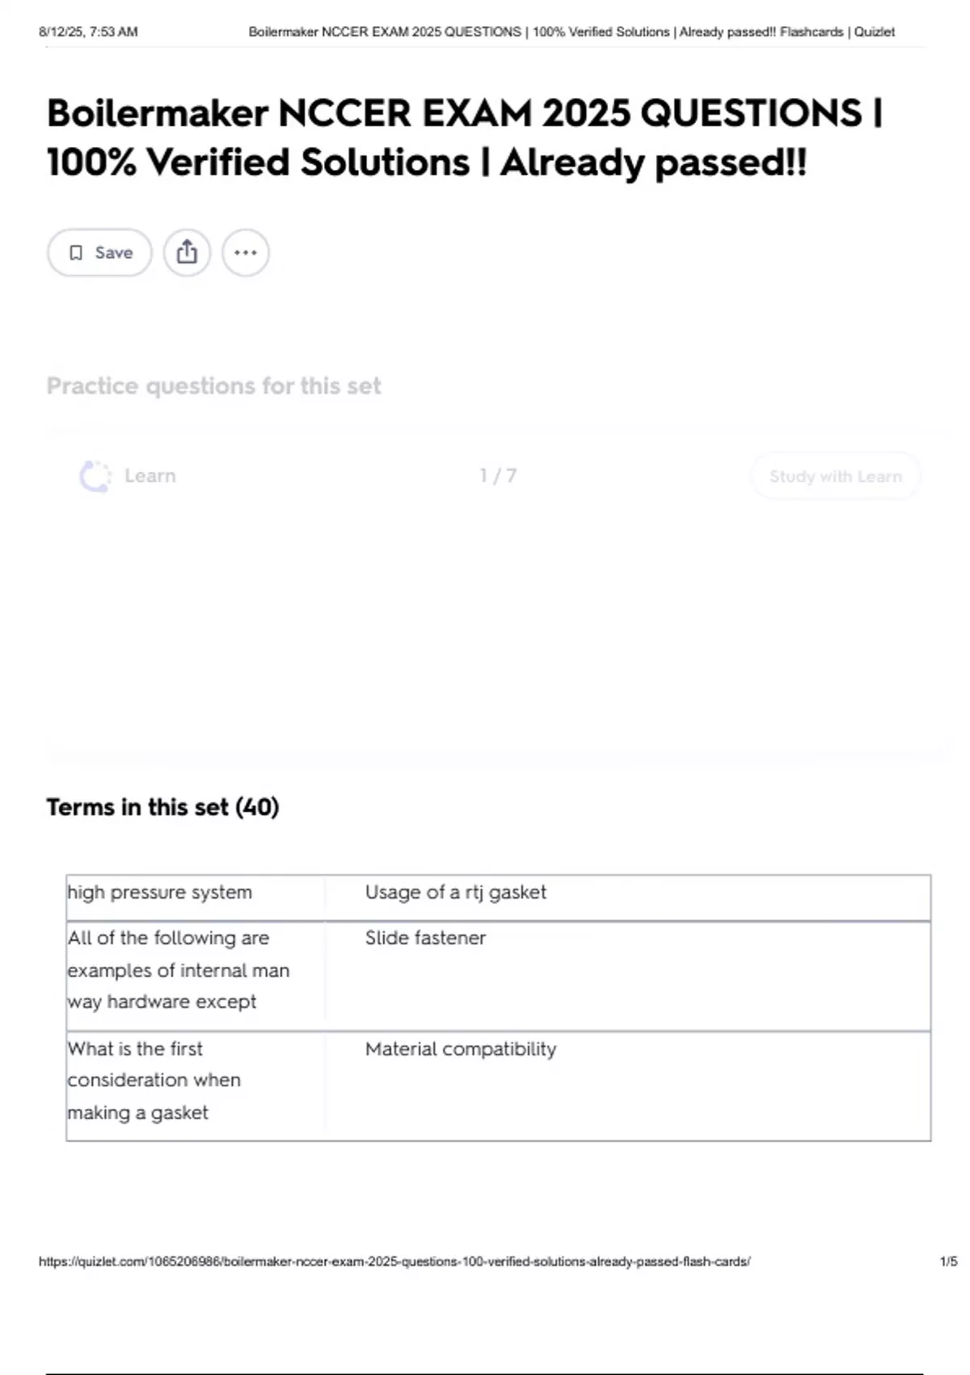Click the page title header text at top
Image resolution: width=970 pixels, height=1375 pixels.
coord(571,32)
